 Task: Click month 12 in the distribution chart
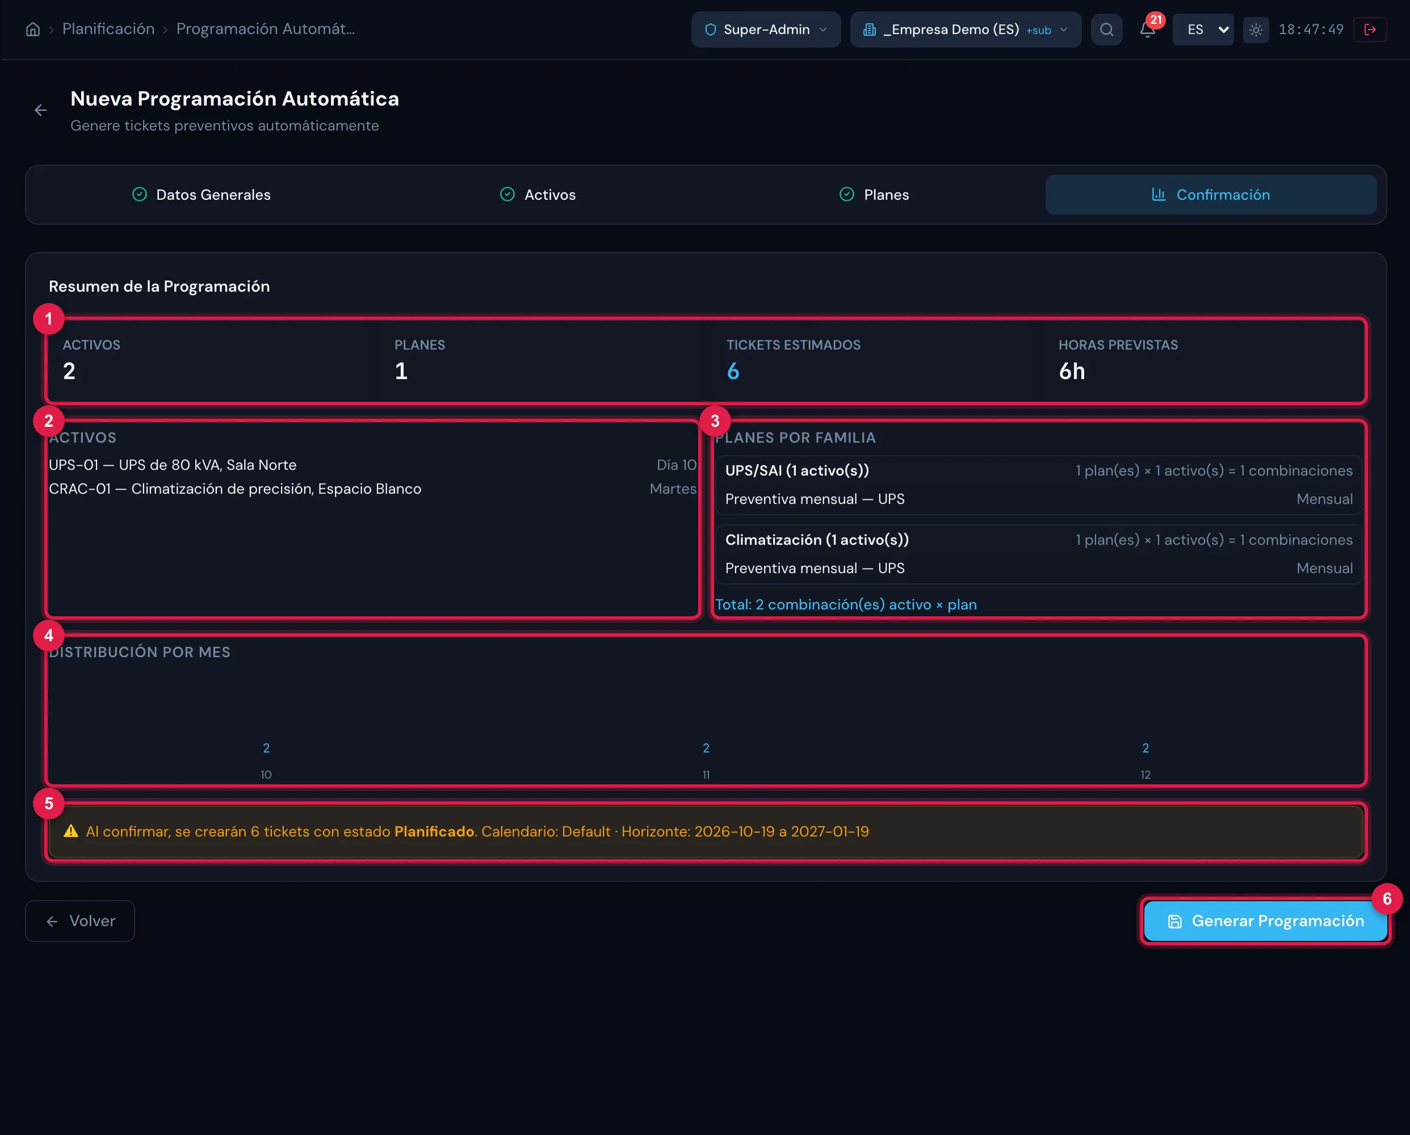tap(1145, 775)
